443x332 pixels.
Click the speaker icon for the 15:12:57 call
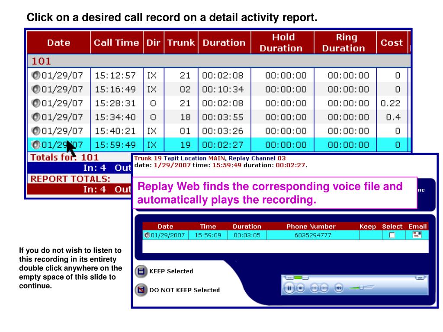point(35,76)
